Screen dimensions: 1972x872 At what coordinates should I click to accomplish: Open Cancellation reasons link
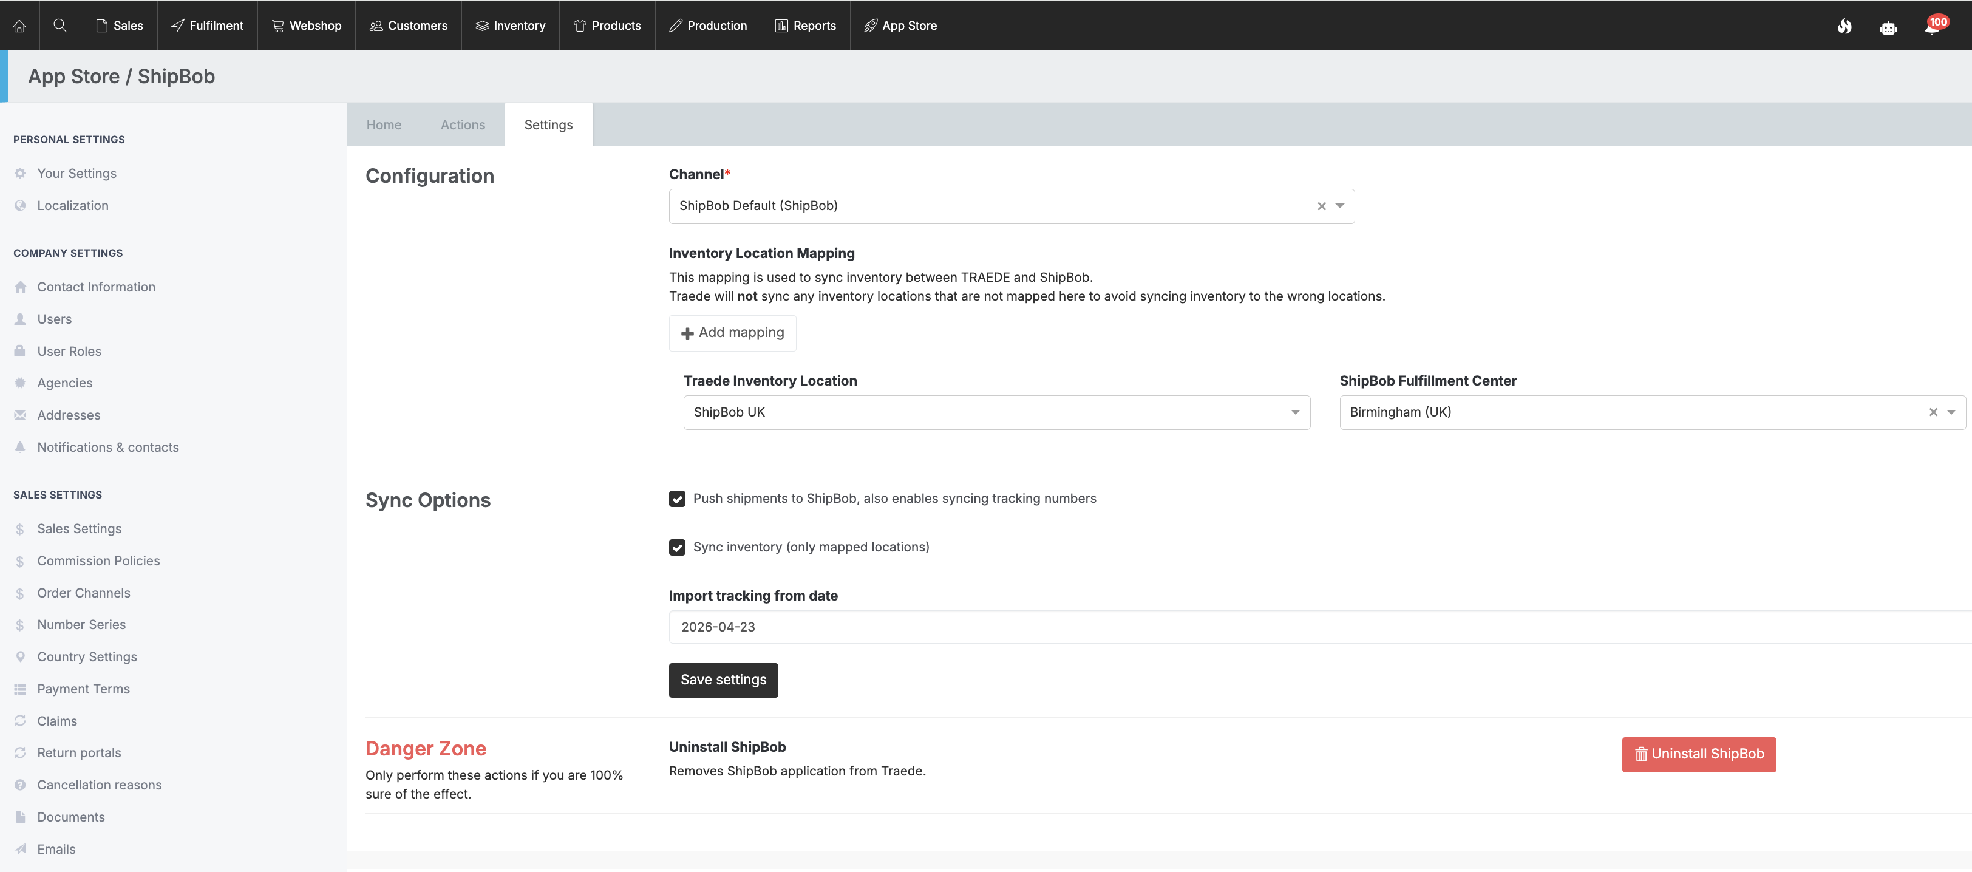100,785
